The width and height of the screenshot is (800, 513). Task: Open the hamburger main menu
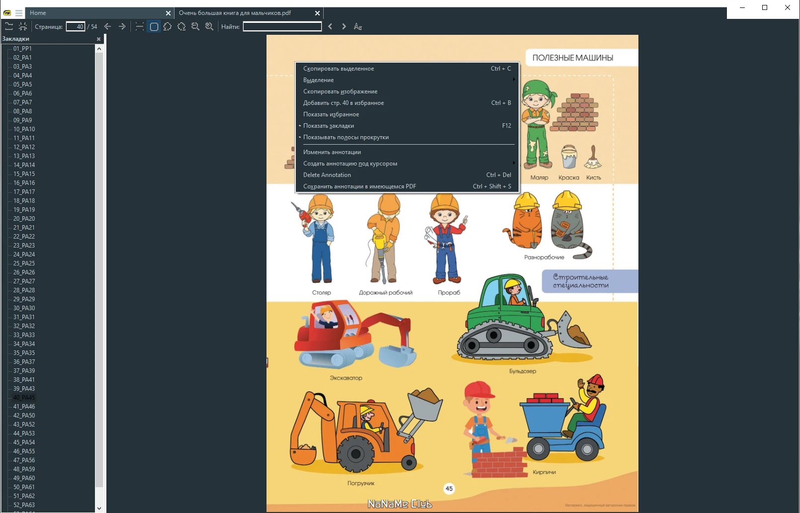tap(19, 13)
